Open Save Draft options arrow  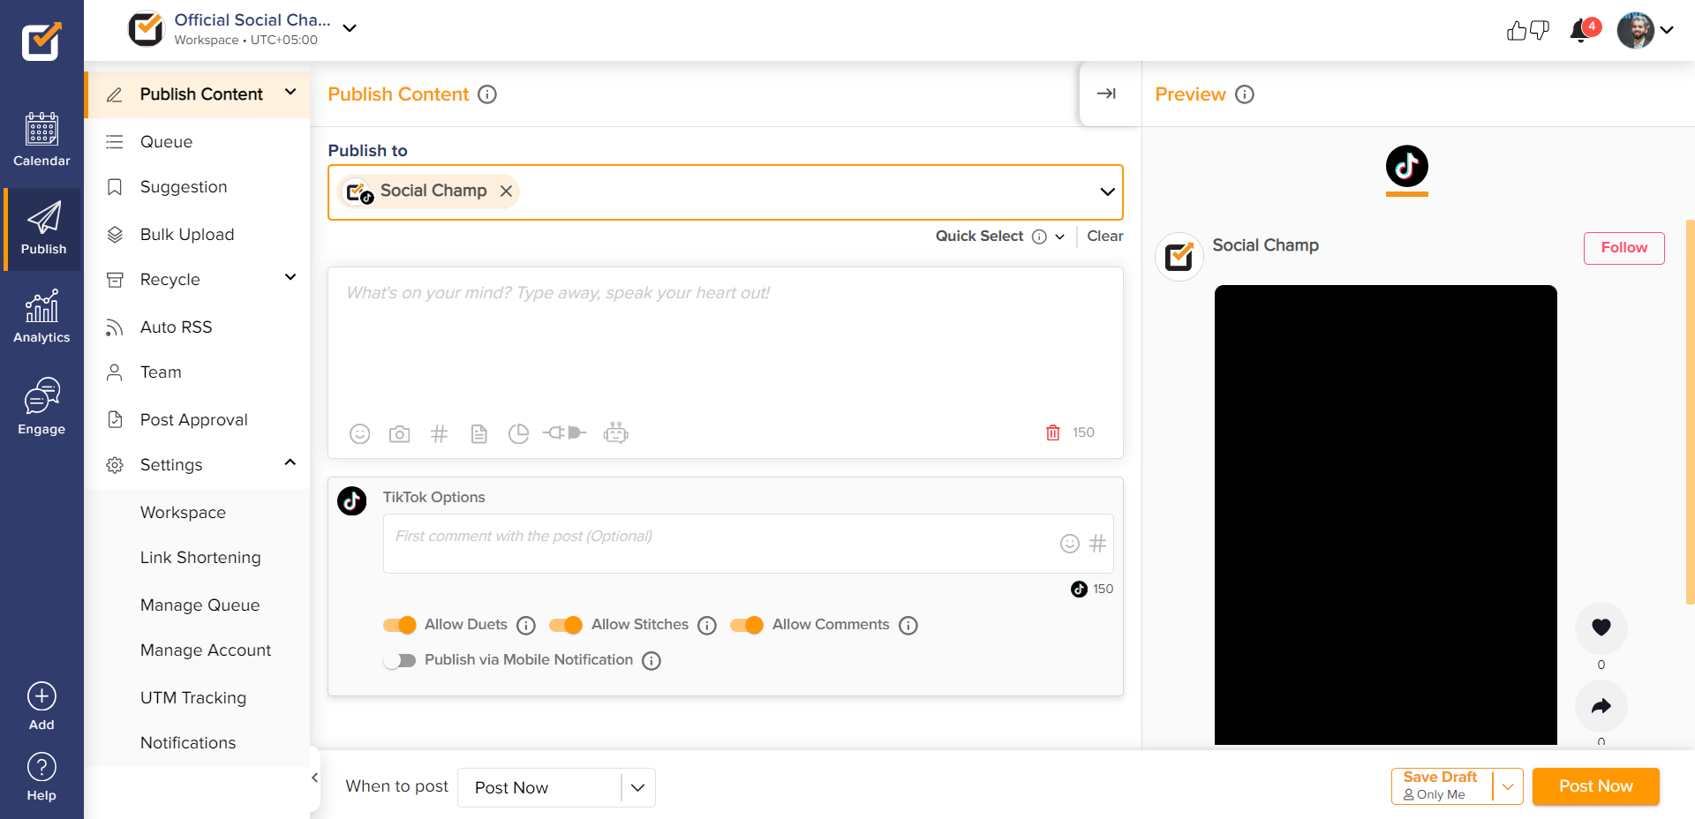tap(1508, 785)
